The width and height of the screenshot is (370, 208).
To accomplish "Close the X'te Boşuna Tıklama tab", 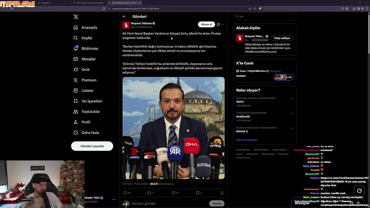I will [140, 3].
